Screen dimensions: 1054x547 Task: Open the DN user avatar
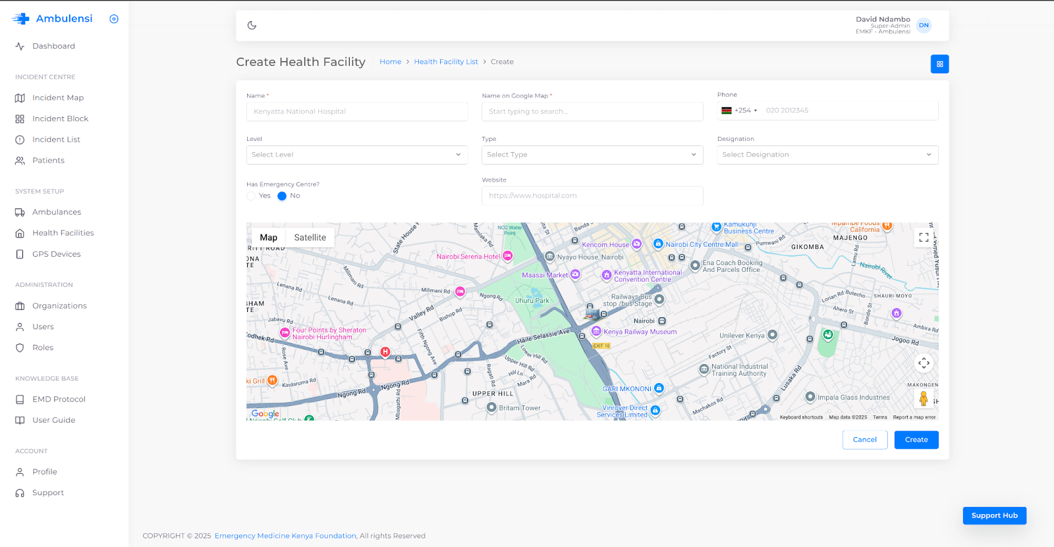(x=924, y=26)
